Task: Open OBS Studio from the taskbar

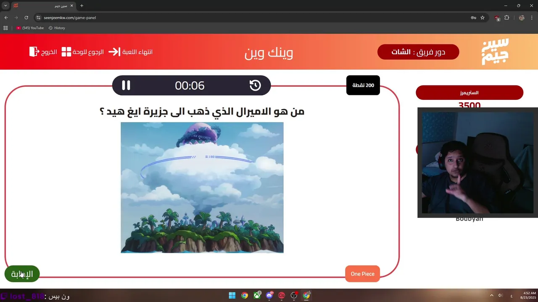Action: 294,295
